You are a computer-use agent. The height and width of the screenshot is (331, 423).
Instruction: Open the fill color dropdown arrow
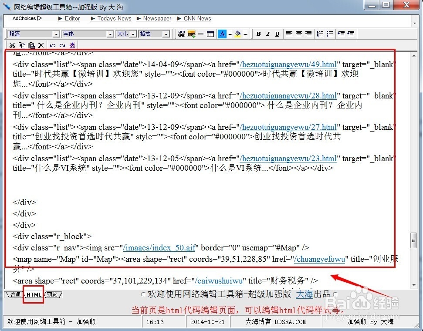coord(245,34)
